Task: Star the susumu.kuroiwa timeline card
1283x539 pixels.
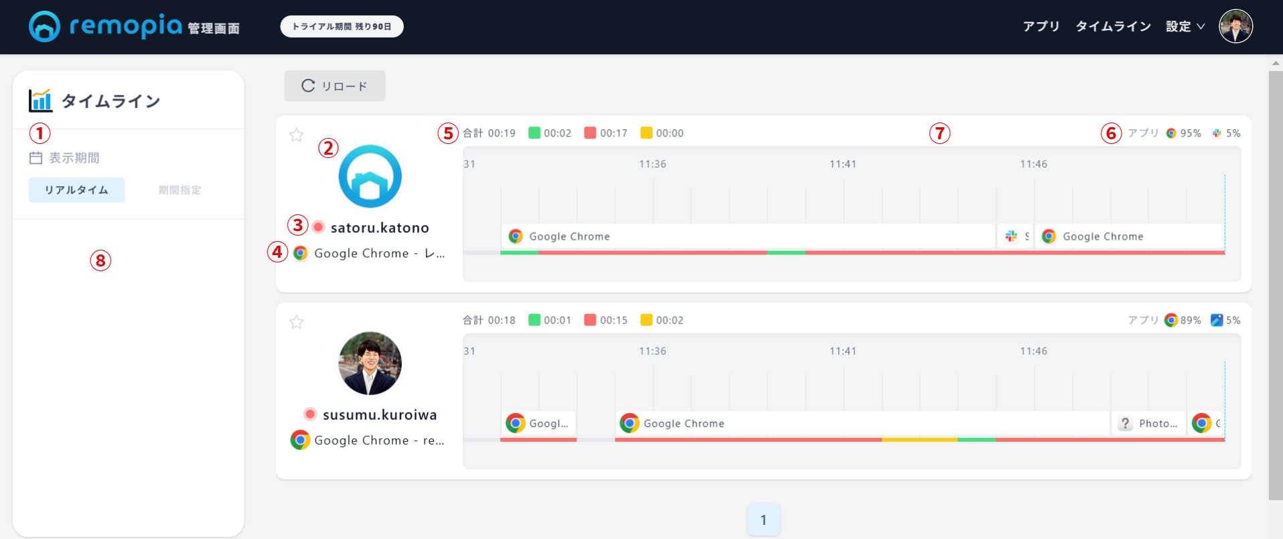Action: 296,322
